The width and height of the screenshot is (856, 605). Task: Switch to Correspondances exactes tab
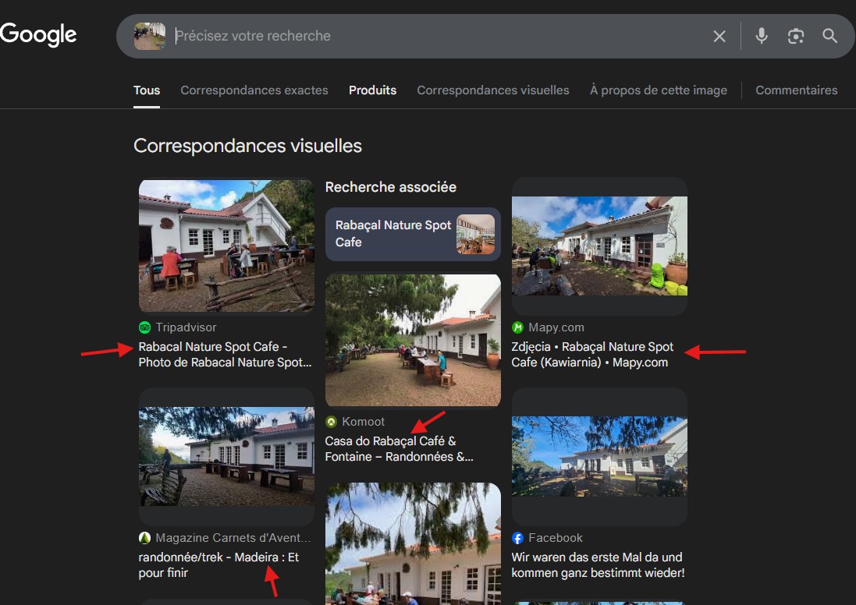[254, 90]
